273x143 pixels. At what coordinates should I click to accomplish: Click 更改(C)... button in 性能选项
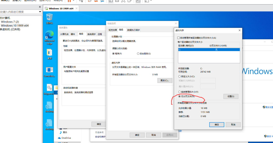click(165, 80)
